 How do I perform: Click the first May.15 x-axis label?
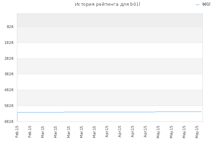[x=158, y=132]
